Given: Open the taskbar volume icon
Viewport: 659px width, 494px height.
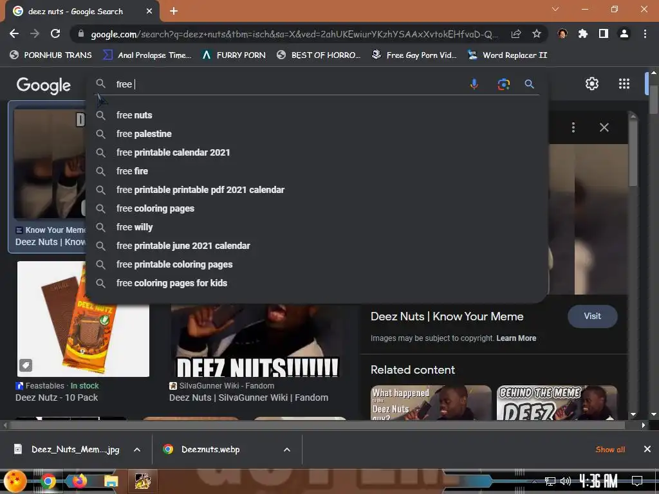Looking at the screenshot, I should point(566,481).
